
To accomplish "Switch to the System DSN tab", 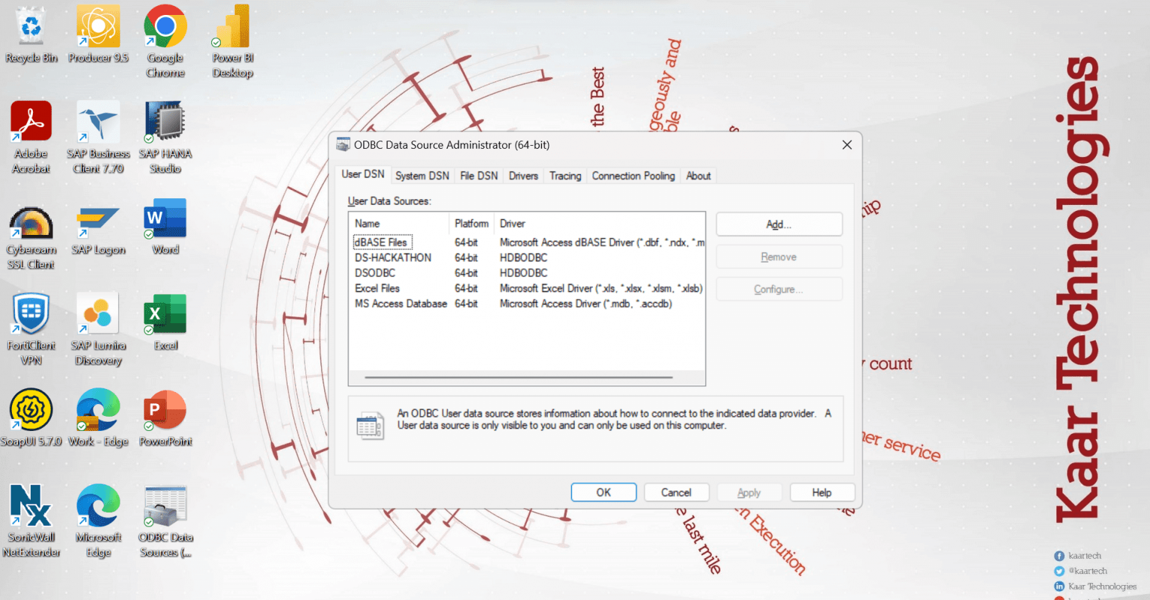I will pyautogui.click(x=422, y=175).
